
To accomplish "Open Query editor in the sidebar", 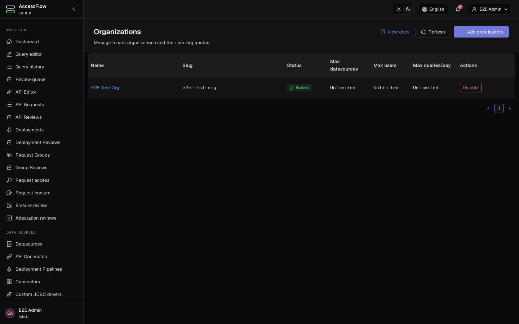I will click(41, 54).
